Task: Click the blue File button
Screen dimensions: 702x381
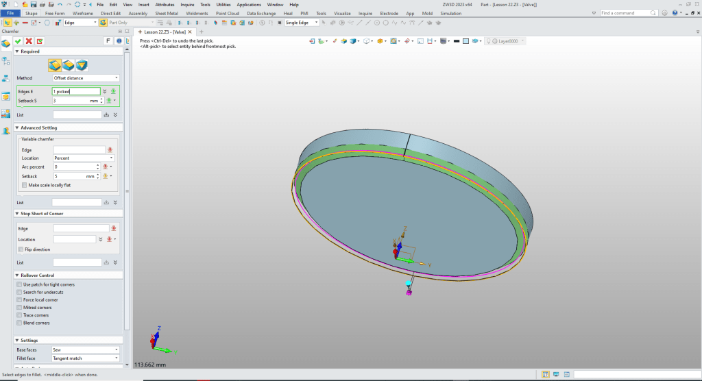Action: [11, 13]
